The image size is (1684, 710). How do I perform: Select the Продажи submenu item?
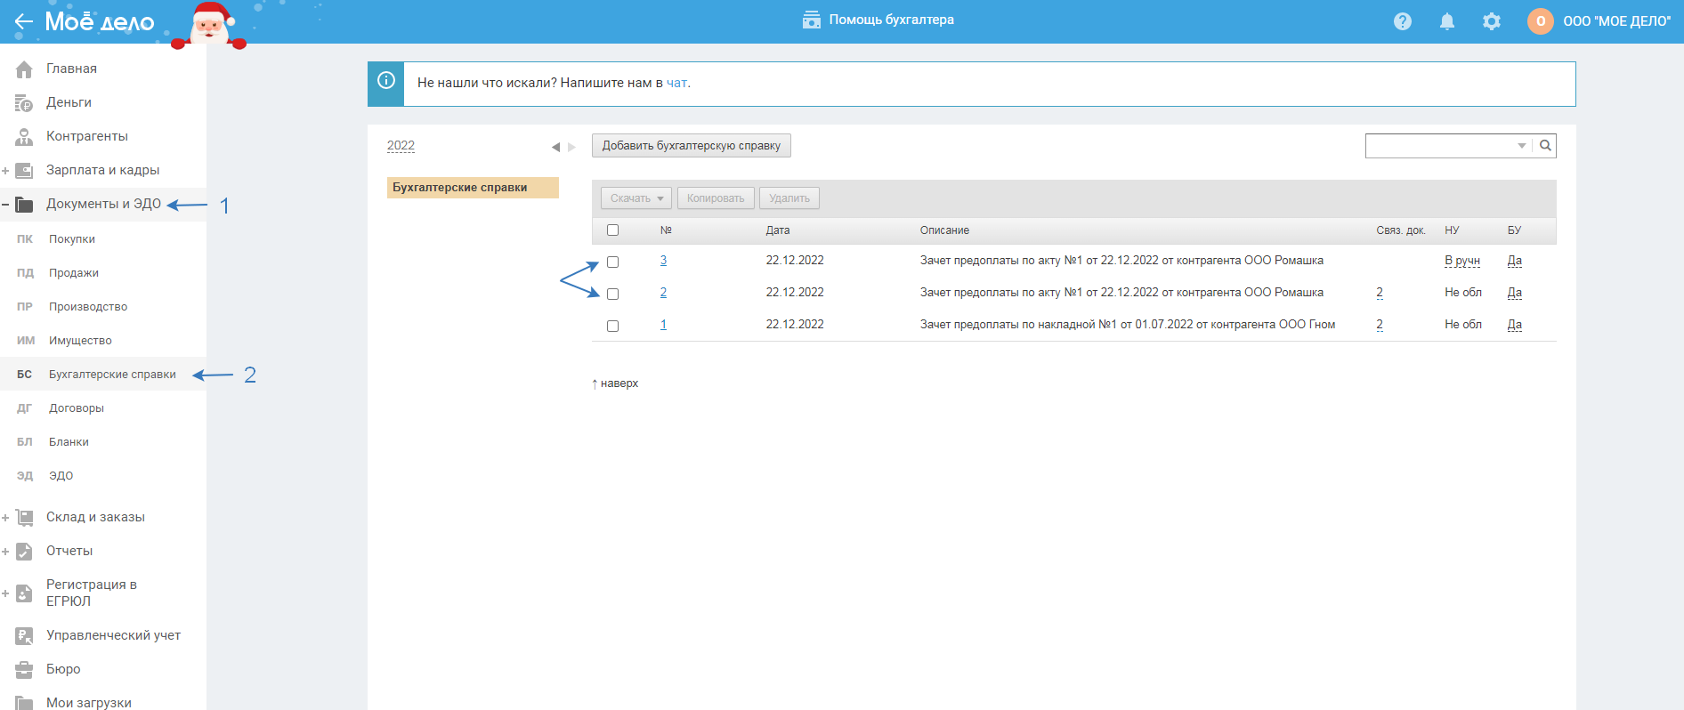pyautogui.click(x=74, y=273)
